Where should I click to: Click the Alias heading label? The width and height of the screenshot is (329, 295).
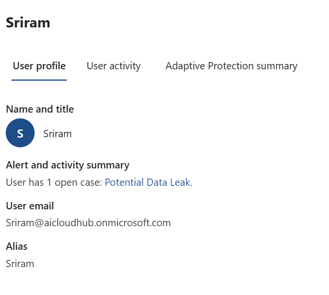[17, 246]
